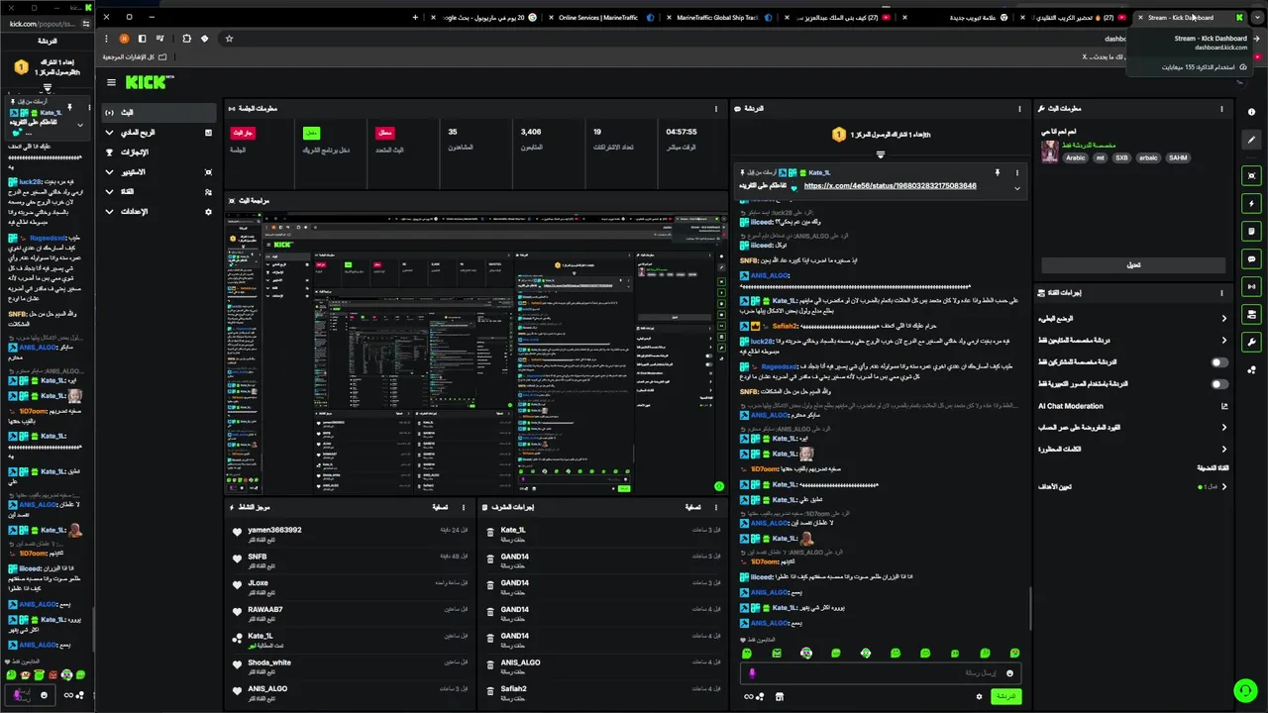Click the chat bubble icon in right rail

point(1252,259)
